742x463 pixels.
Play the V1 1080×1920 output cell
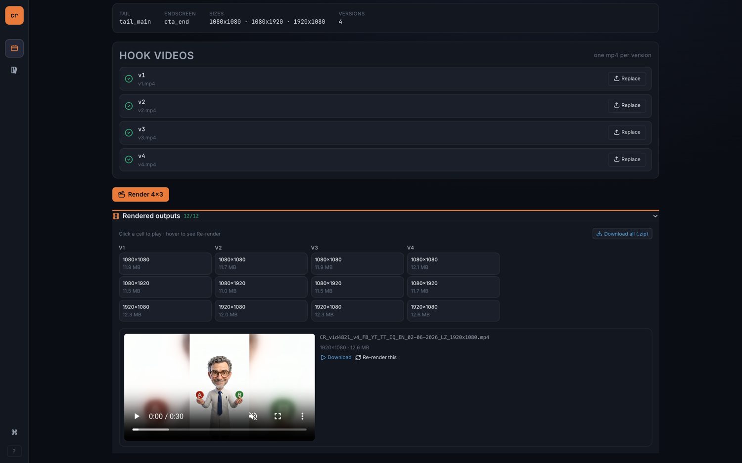(x=165, y=287)
